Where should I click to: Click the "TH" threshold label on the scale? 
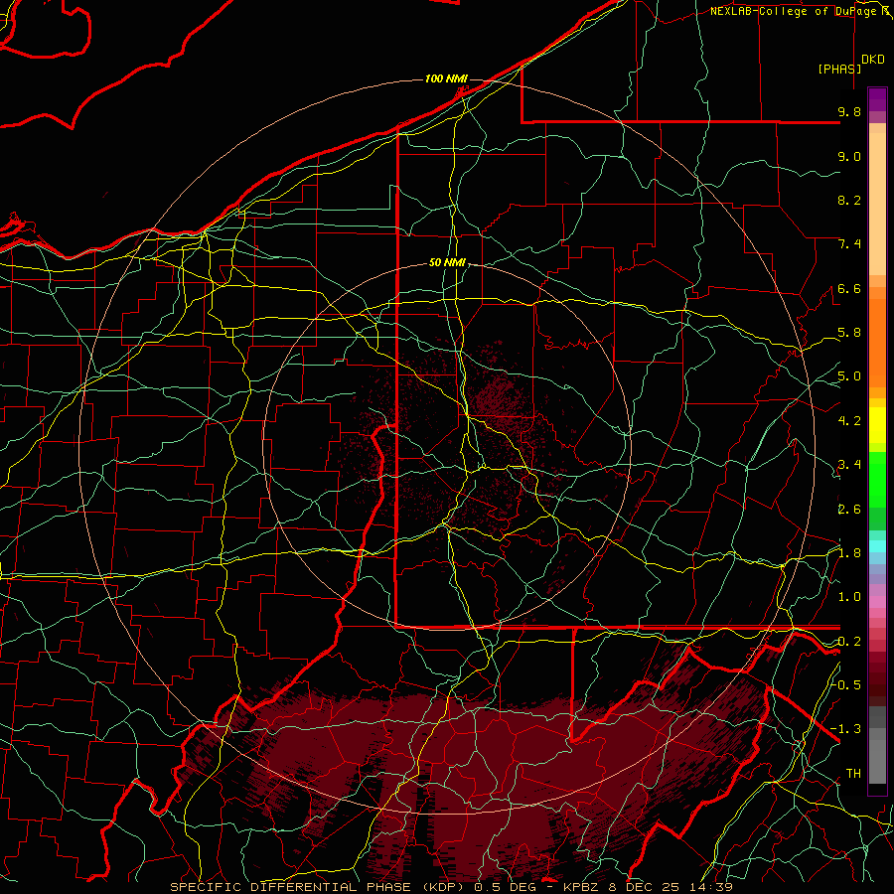[853, 773]
